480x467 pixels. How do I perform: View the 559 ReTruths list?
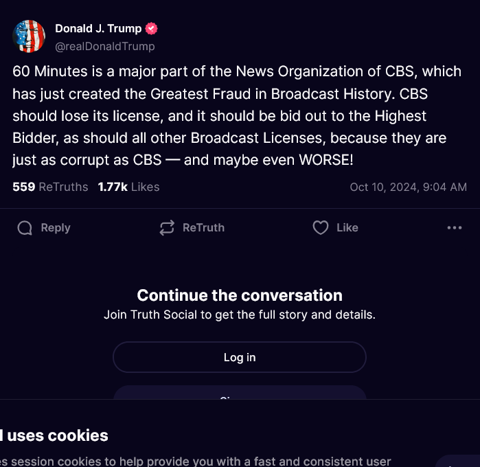(50, 187)
